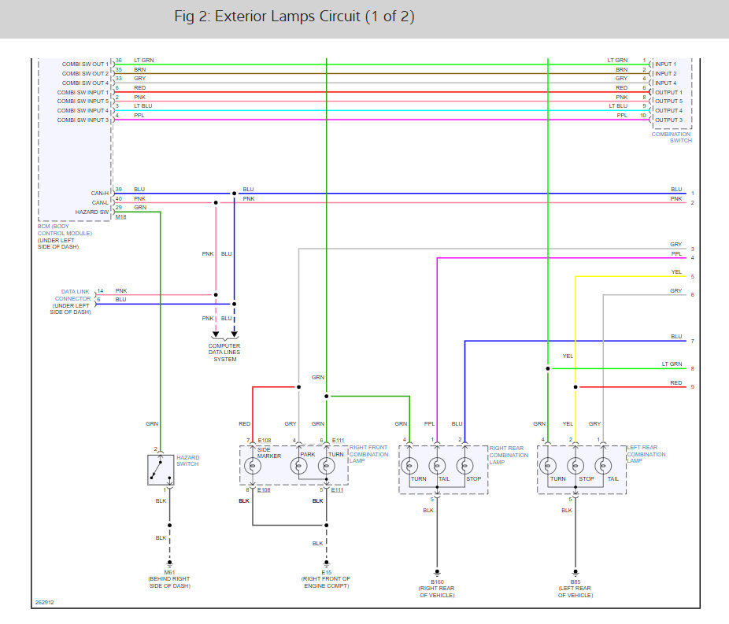Image resolution: width=729 pixels, height=624 pixels.
Task: Click the blue data line arrowhead
Action: [x=235, y=334]
